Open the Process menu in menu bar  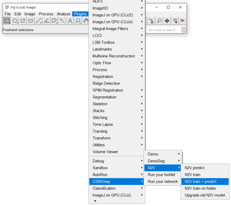(46, 14)
